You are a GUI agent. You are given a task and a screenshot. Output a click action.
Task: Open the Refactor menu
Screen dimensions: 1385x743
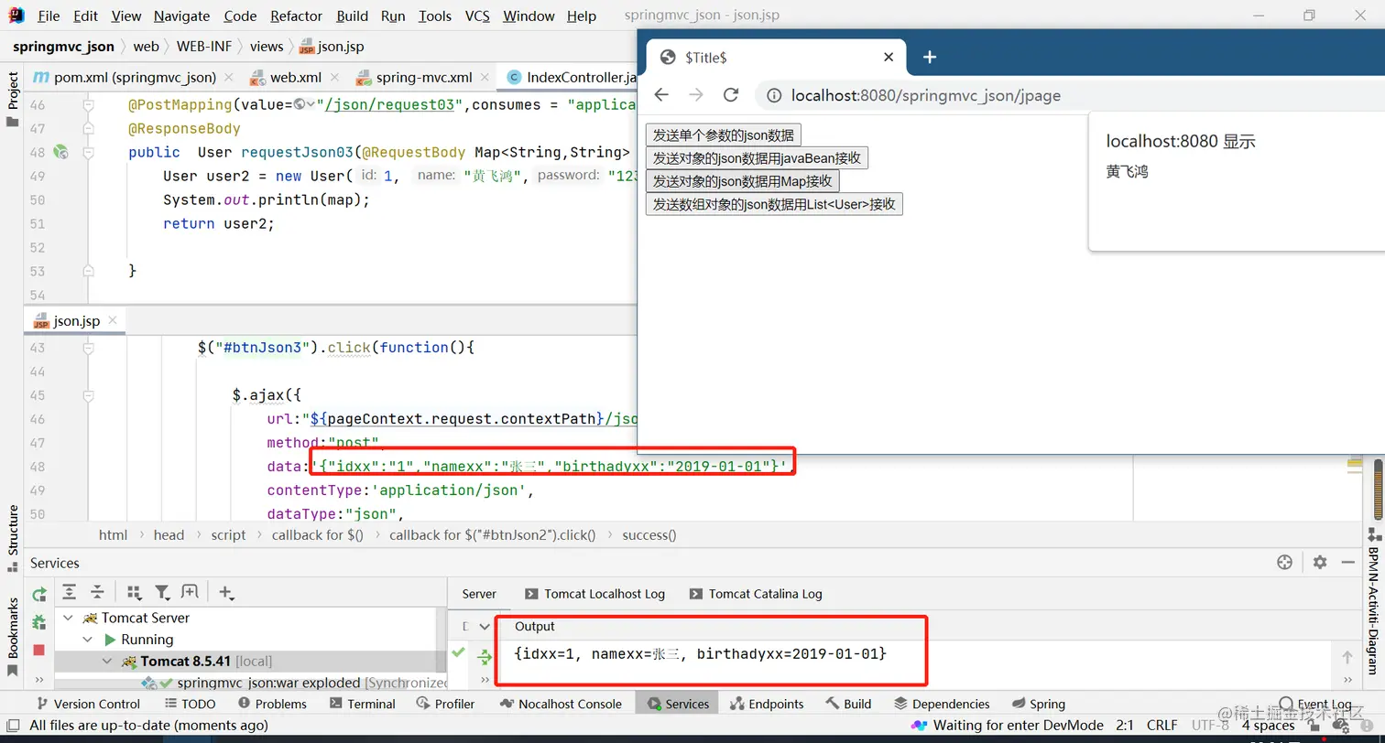pos(296,16)
